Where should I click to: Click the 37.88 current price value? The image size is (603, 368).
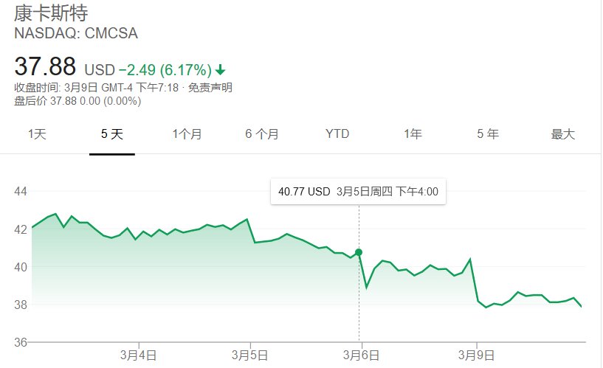tap(46, 67)
